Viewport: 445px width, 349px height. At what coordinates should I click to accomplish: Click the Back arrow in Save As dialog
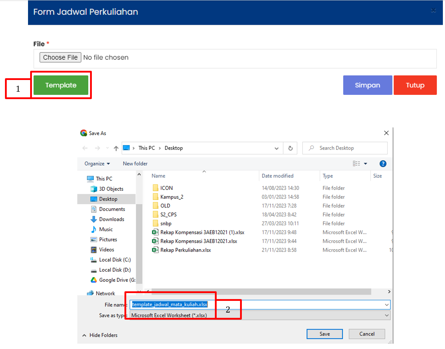tap(85, 148)
